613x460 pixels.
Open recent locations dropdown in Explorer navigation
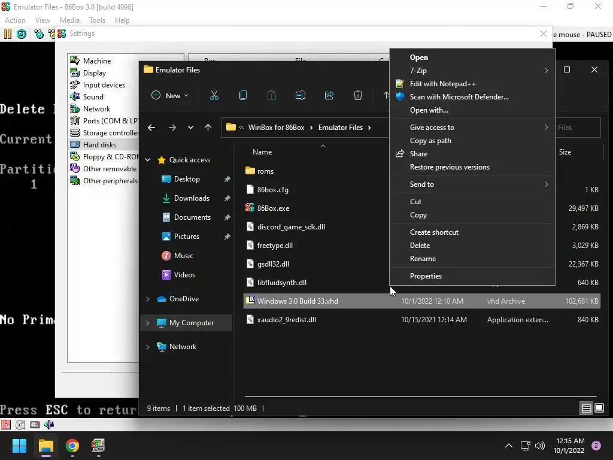tap(190, 128)
